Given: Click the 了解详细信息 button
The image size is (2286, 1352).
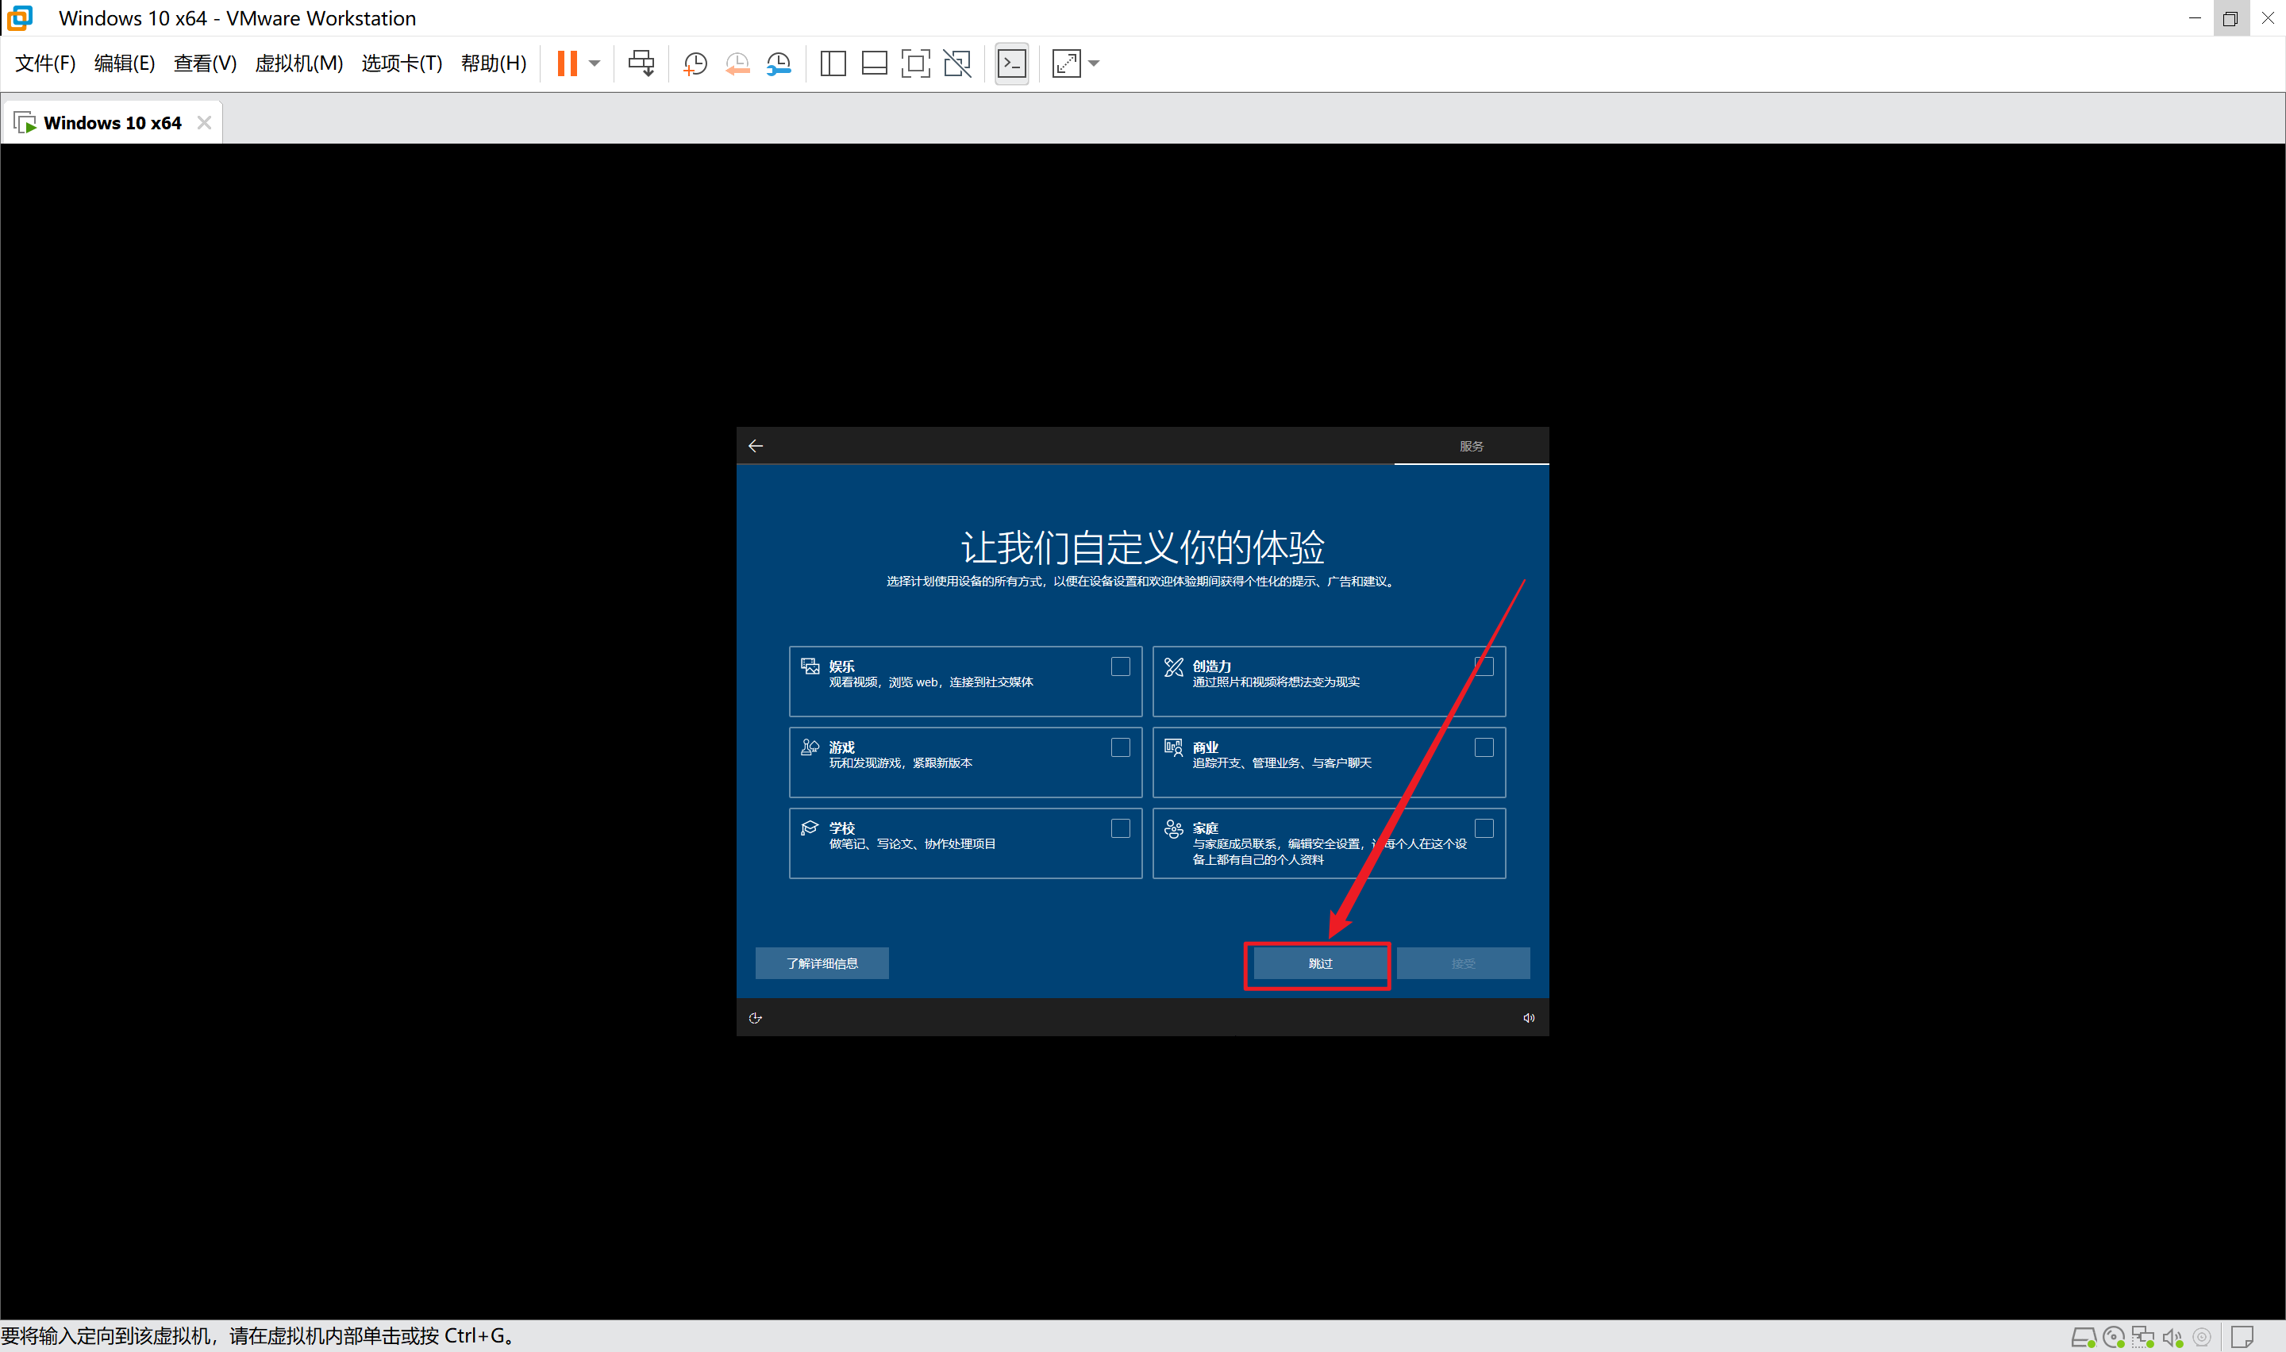Looking at the screenshot, I should (x=821, y=963).
